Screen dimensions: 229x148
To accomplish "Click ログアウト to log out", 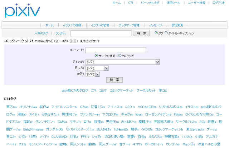I will pyautogui.click(x=219, y=3).
